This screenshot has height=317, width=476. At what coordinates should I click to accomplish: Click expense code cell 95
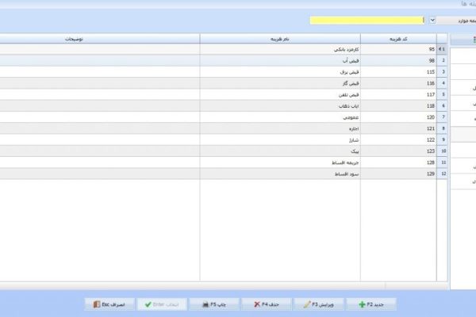[x=398, y=49]
